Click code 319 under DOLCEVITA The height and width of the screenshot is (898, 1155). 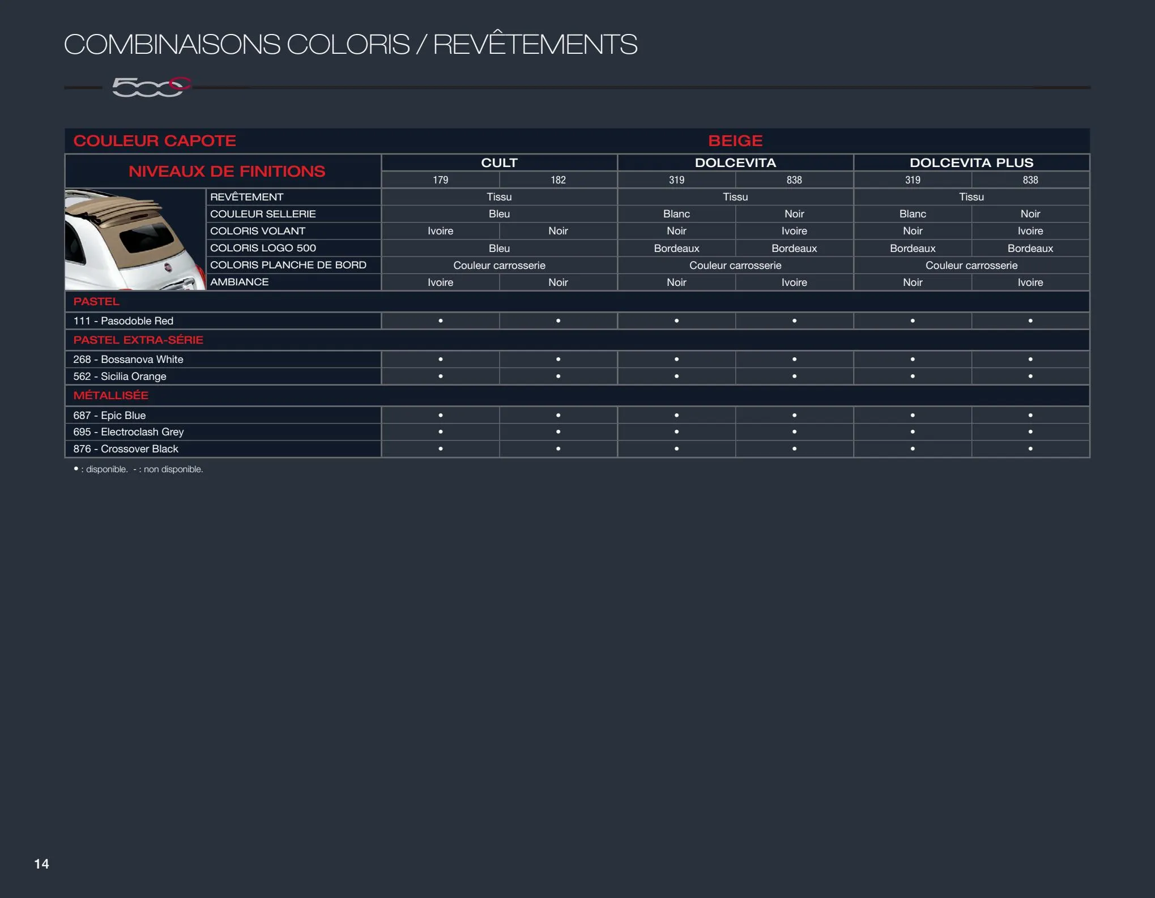click(676, 180)
